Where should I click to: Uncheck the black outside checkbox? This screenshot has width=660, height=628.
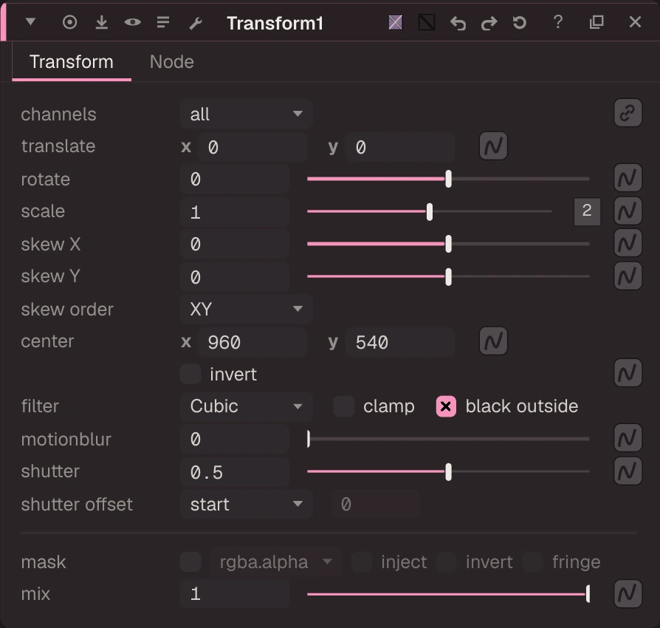pyautogui.click(x=446, y=406)
